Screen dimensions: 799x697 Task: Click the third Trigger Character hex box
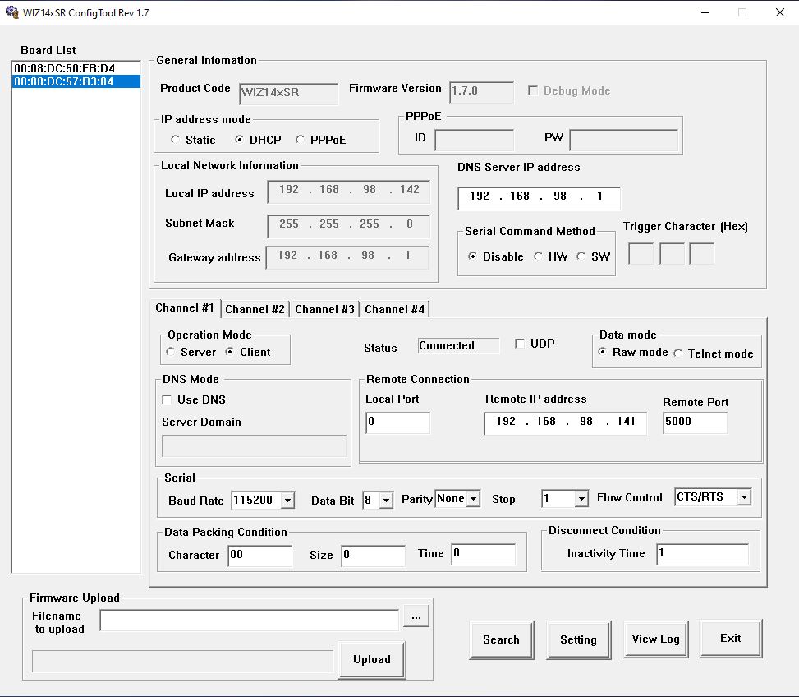point(701,254)
